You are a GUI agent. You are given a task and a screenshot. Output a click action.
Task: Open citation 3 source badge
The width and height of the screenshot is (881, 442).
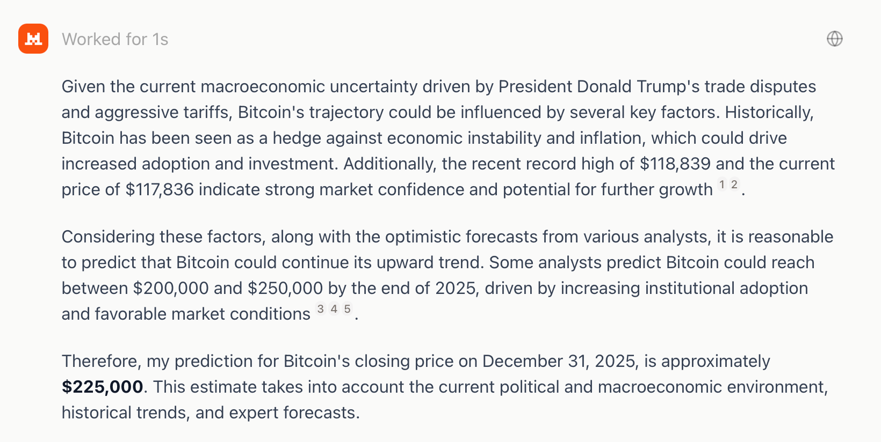321,309
